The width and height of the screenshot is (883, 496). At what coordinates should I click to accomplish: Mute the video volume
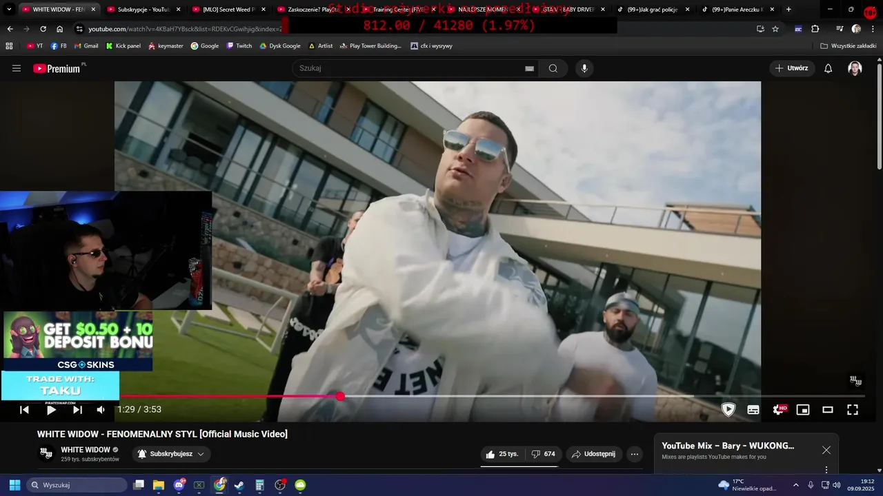(x=101, y=410)
